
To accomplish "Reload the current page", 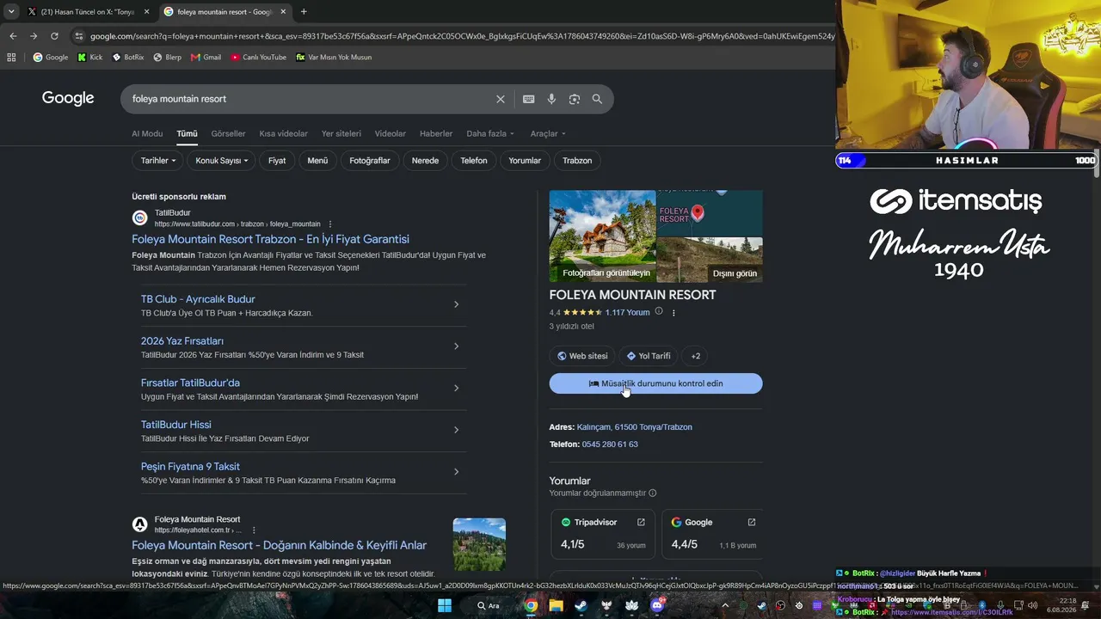I will coord(54,36).
